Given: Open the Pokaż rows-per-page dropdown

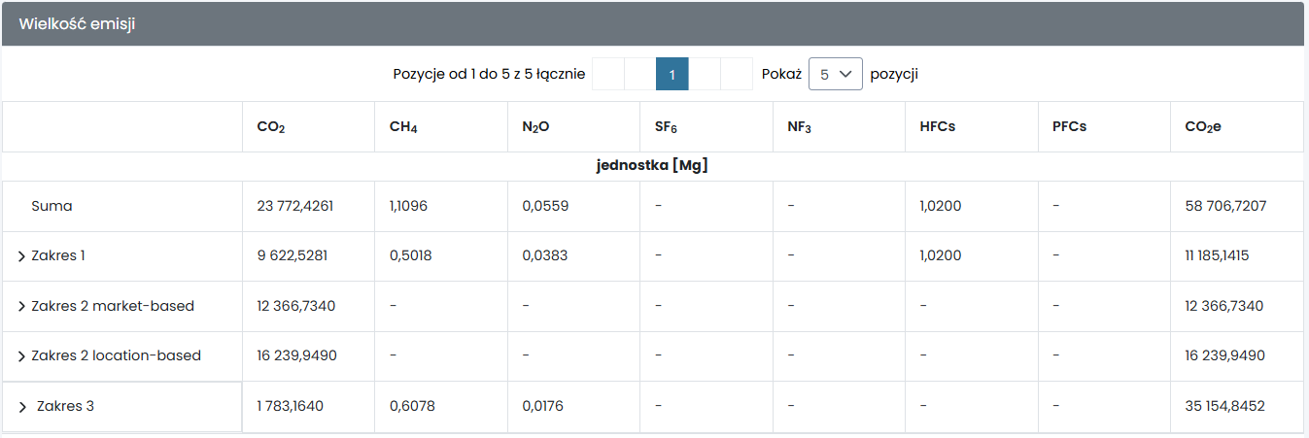Looking at the screenshot, I should click(x=835, y=74).
